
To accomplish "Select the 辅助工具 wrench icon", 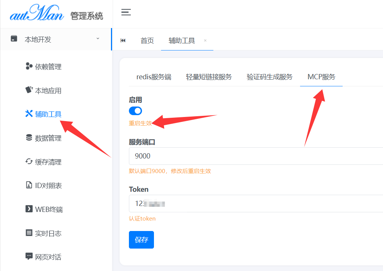I will pyautogui.click(x=29, y=114).
